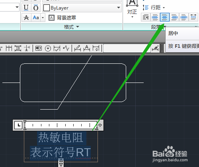Click the dimension text edit icon
The width and height of the screenshot is (199, 167).
click(87, 48)
